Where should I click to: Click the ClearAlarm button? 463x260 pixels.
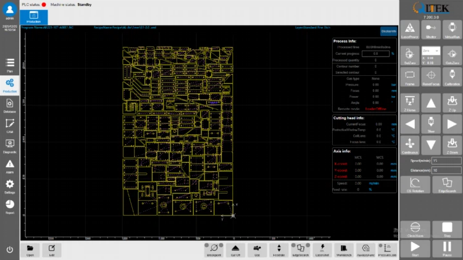pyautogui.click(x=415, y=229)
